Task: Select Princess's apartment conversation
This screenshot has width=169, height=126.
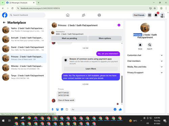Action: tap(24, 58)
